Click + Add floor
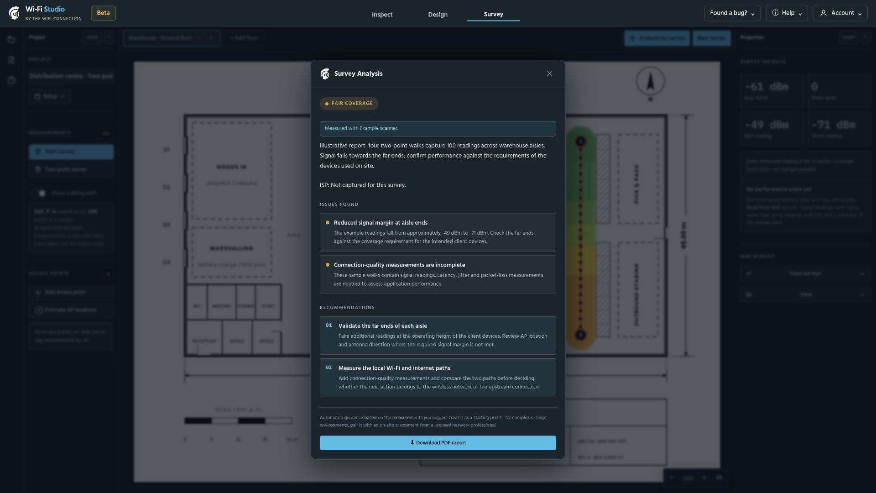The image size is (876, 493). (x=244, y=38)
